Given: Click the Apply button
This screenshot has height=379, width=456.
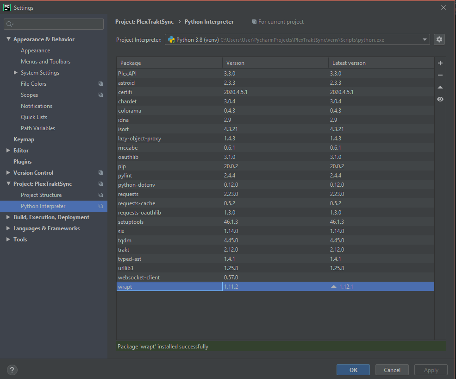Looking at the screenshot, I should click(431, 370).
